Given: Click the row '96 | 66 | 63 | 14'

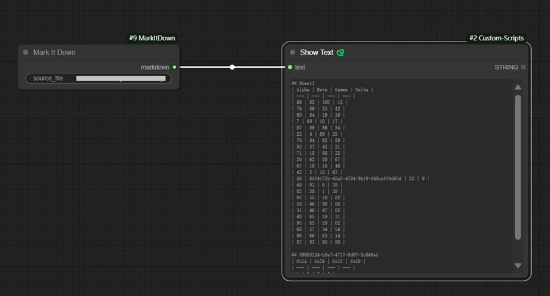Looking at the screenshot, I should pos(318,235).
